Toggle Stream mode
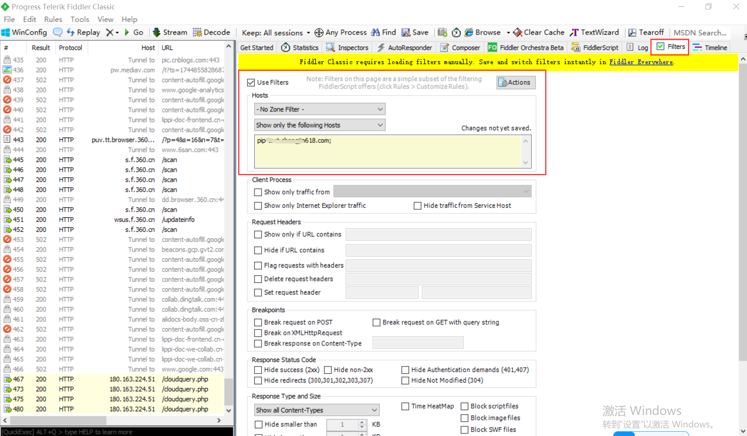The height and width of the screenshot is (436, 747). pos(170,32)
